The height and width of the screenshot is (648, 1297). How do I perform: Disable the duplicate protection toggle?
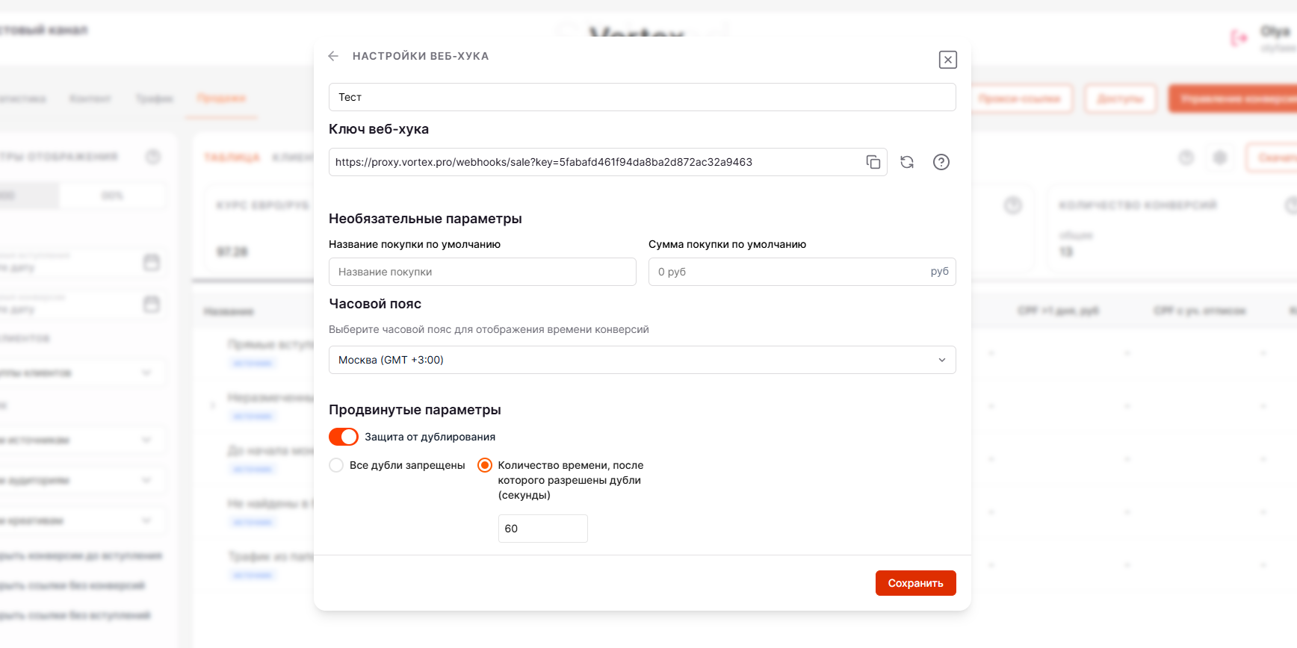pos(343,436)
